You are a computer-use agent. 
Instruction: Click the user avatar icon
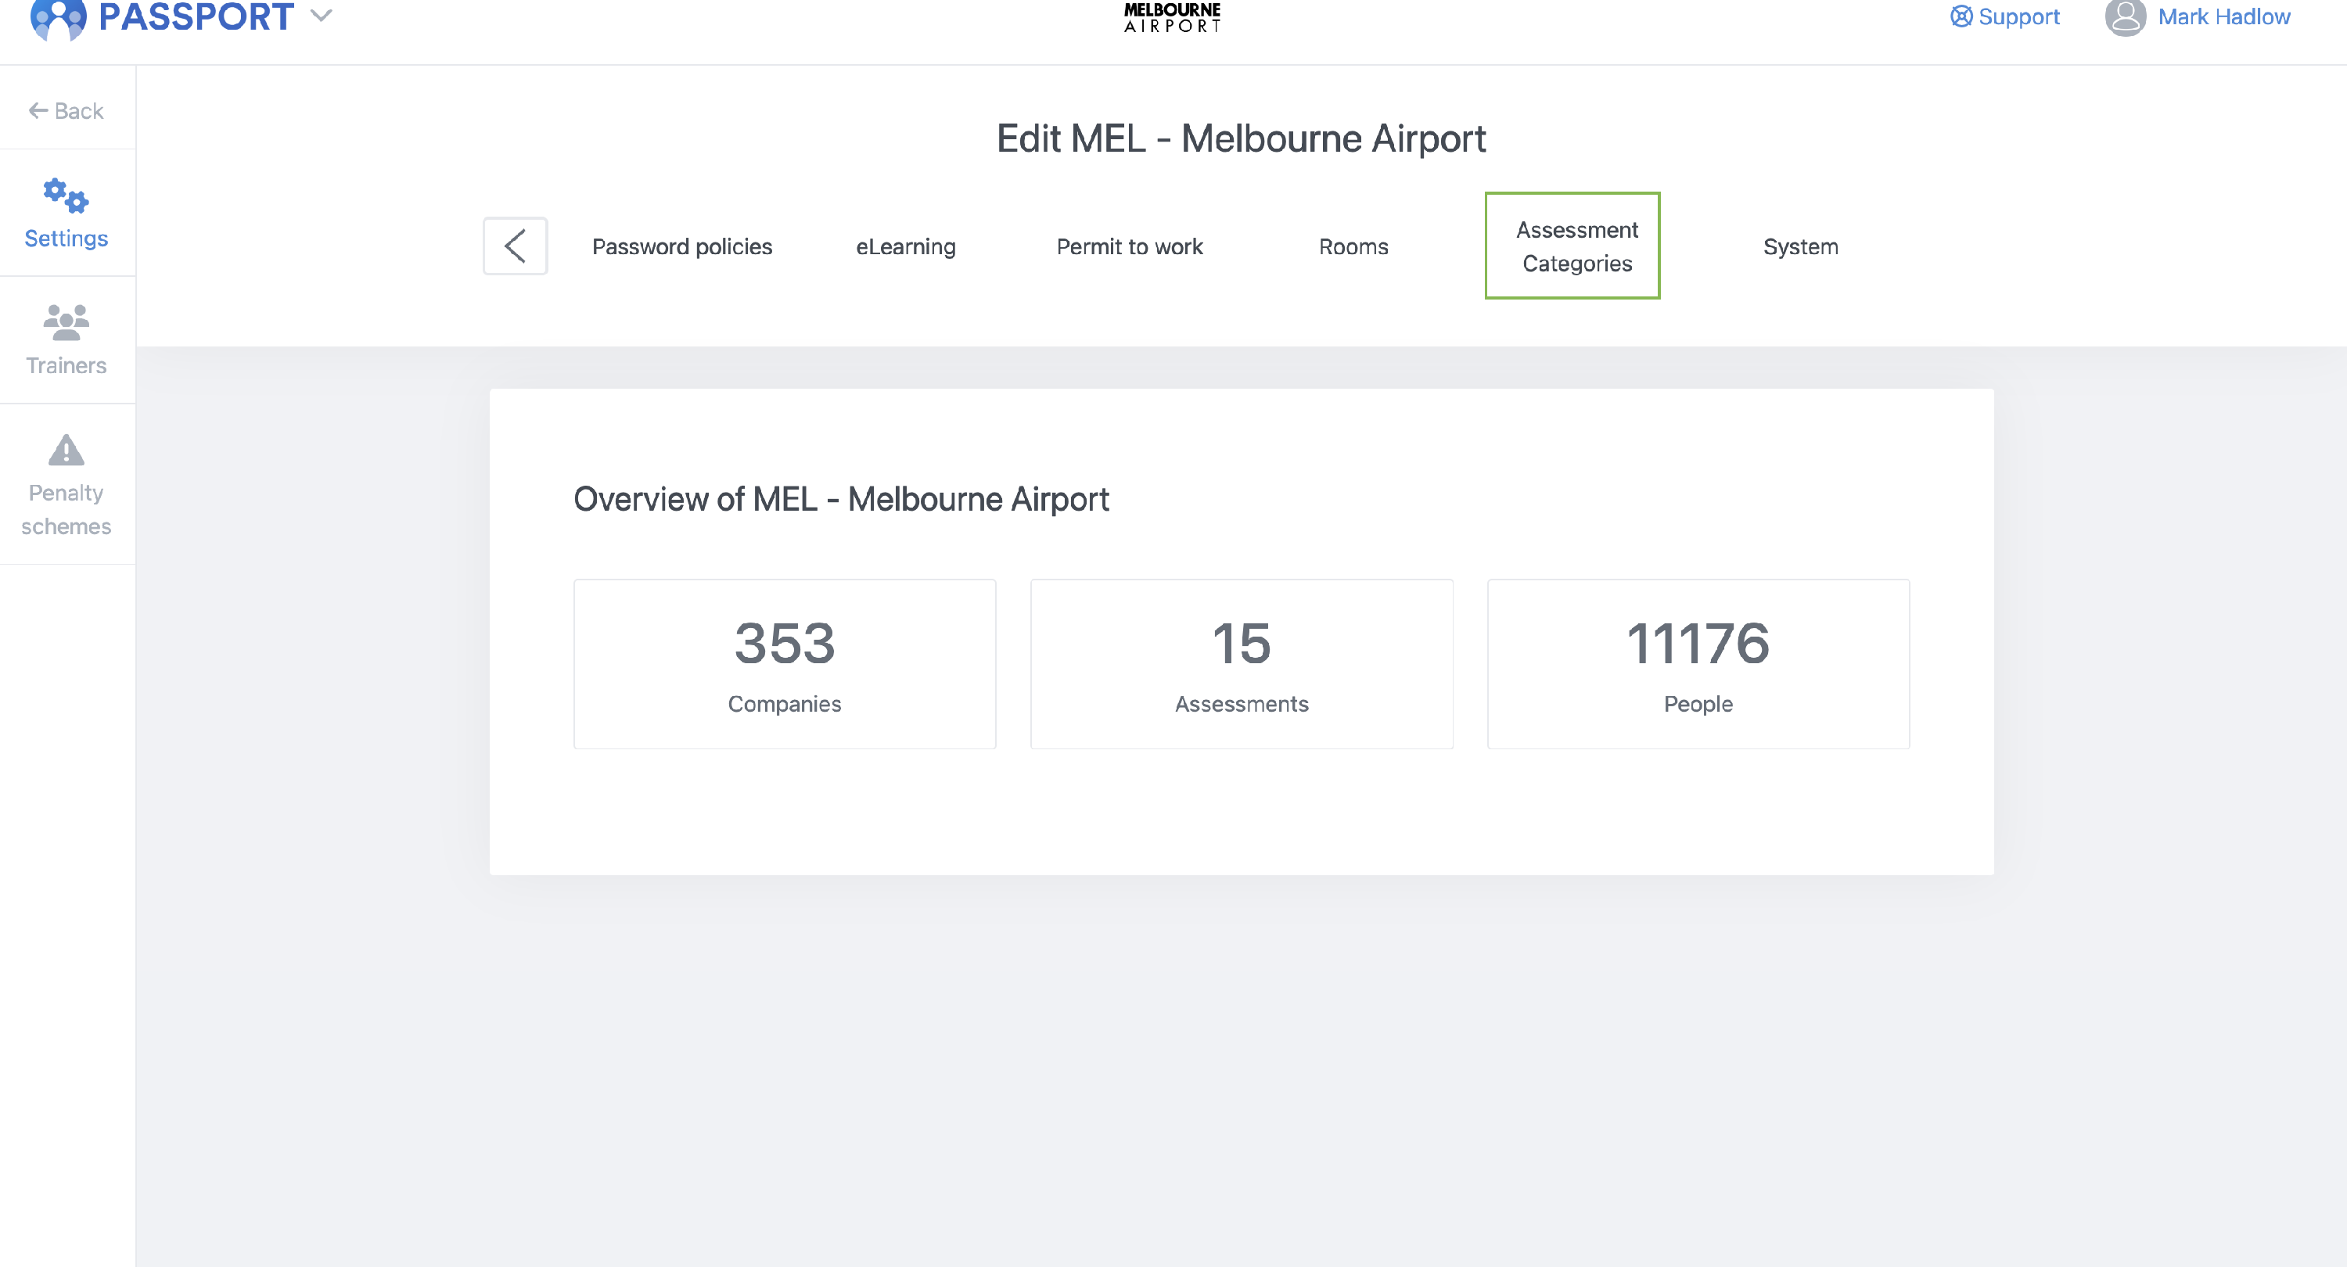(2125, 17)
